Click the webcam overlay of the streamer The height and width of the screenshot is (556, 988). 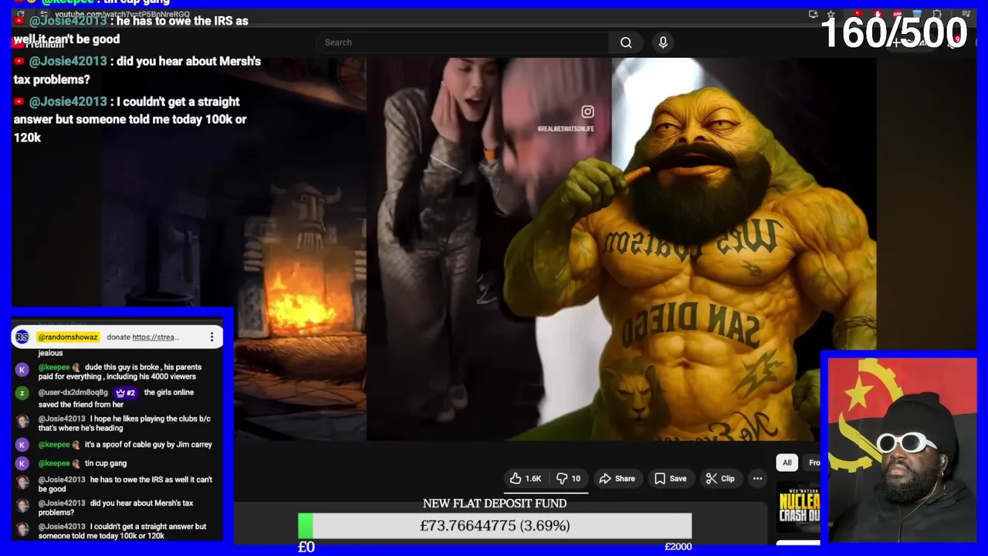point(902,450)
